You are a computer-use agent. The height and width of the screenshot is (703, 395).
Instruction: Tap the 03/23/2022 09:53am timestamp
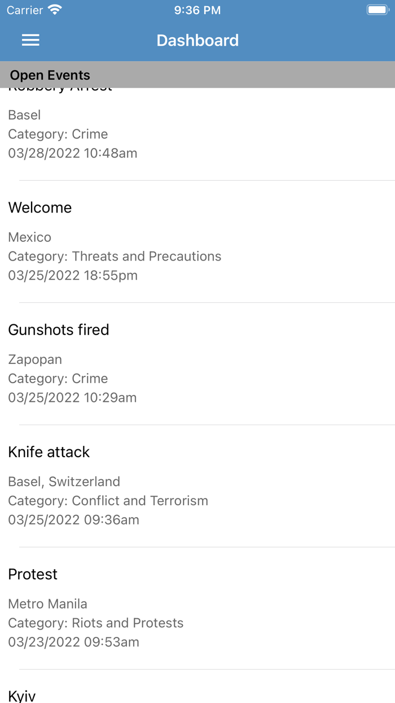tap(73, 642)
